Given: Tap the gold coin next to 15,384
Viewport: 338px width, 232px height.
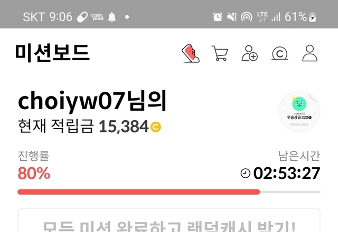Looking at the screenshot, I should [x=155, y=127].
